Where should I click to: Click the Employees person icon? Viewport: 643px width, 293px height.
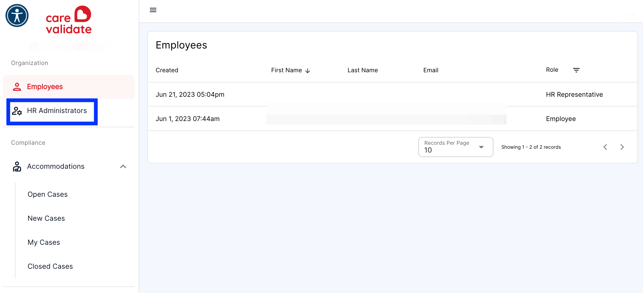click(17, 87)
